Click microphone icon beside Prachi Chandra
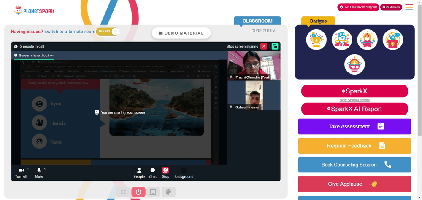 coord(231,77)
